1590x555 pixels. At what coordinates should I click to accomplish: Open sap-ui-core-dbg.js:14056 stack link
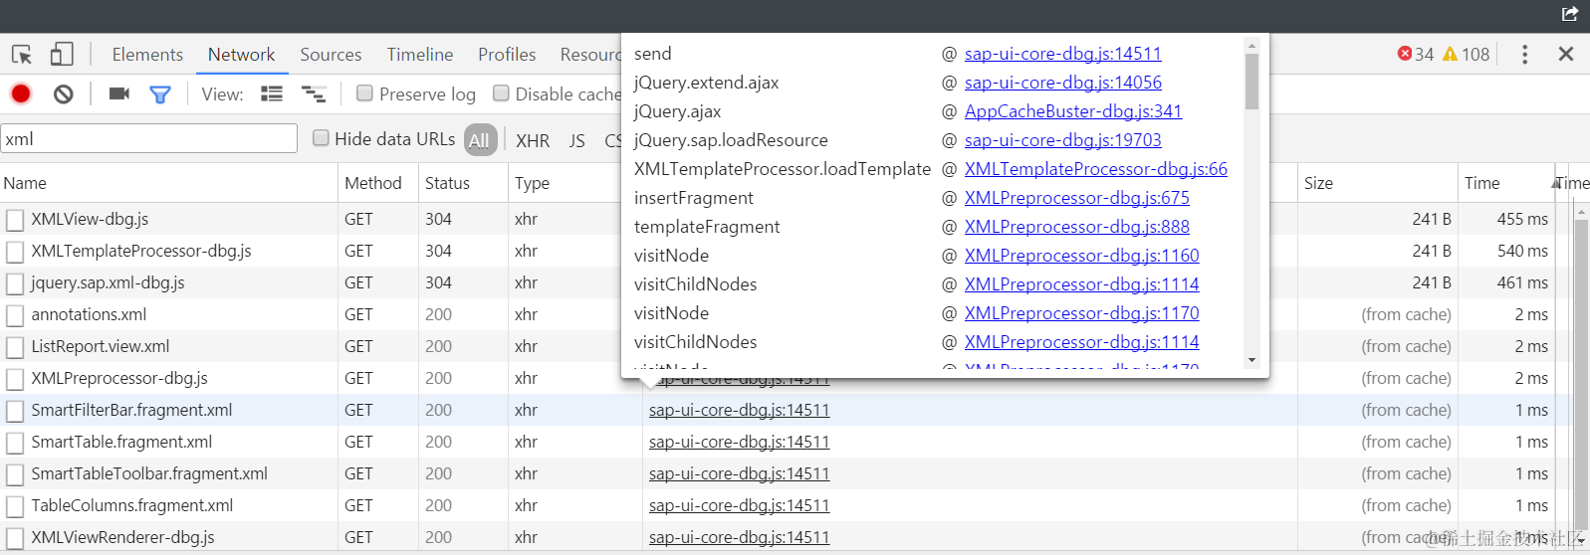pos(1062,83)
